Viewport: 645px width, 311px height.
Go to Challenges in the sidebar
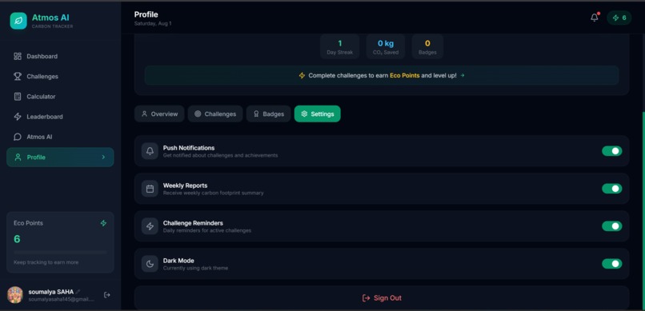click(x=60, y=77)
